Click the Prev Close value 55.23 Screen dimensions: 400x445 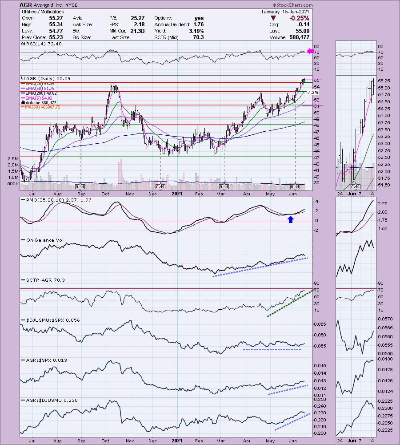[56, 37]
